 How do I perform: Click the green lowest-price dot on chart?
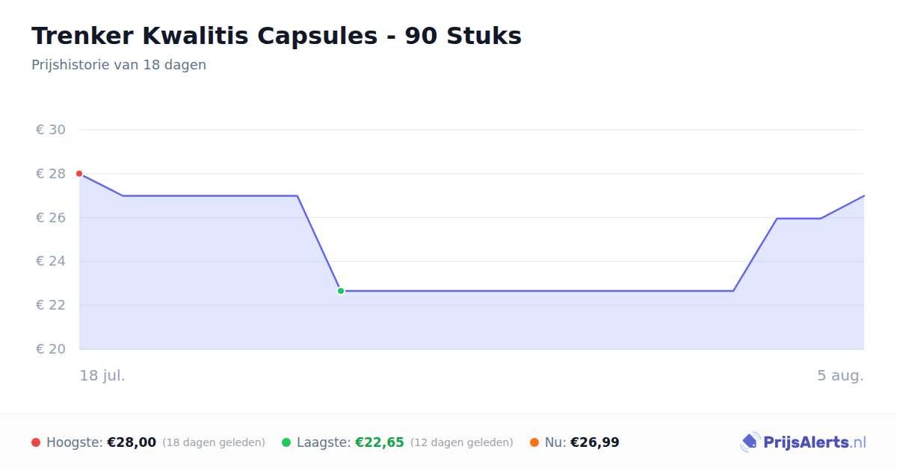(341, 291)
